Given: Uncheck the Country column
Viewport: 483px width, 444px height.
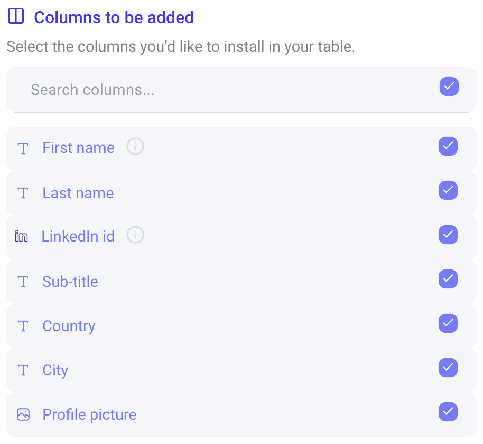Looking at the screenshot, I should coord(448,323).
